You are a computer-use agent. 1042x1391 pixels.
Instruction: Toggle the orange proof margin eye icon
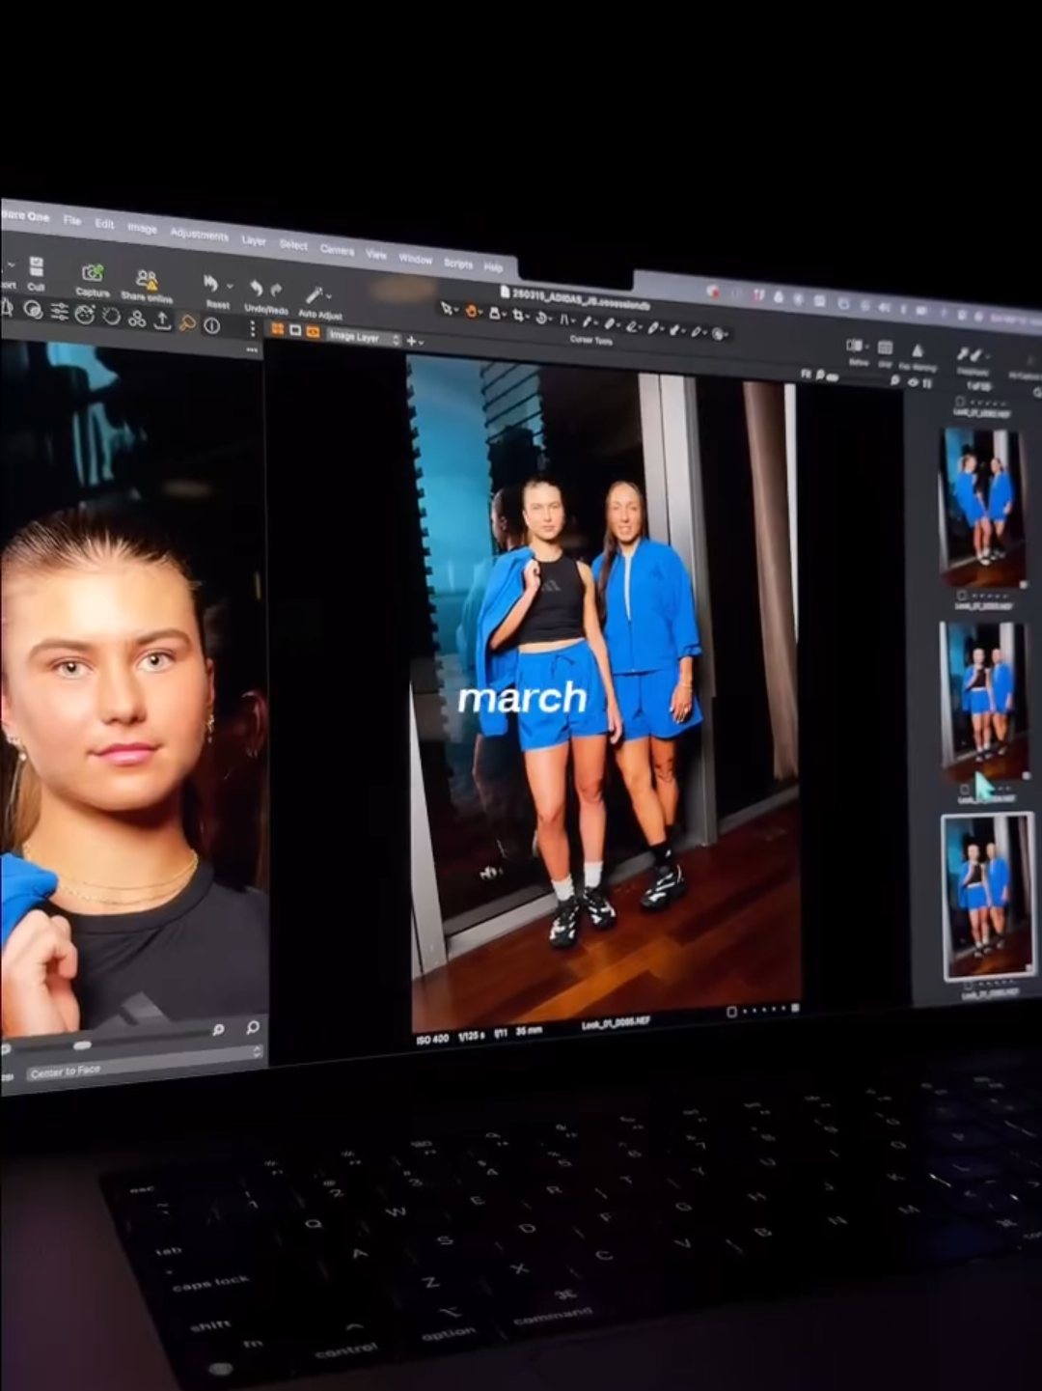coord(313,332)
